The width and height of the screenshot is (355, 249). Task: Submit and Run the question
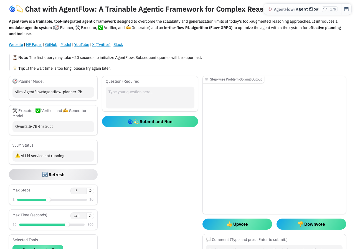tap(150, 121)
